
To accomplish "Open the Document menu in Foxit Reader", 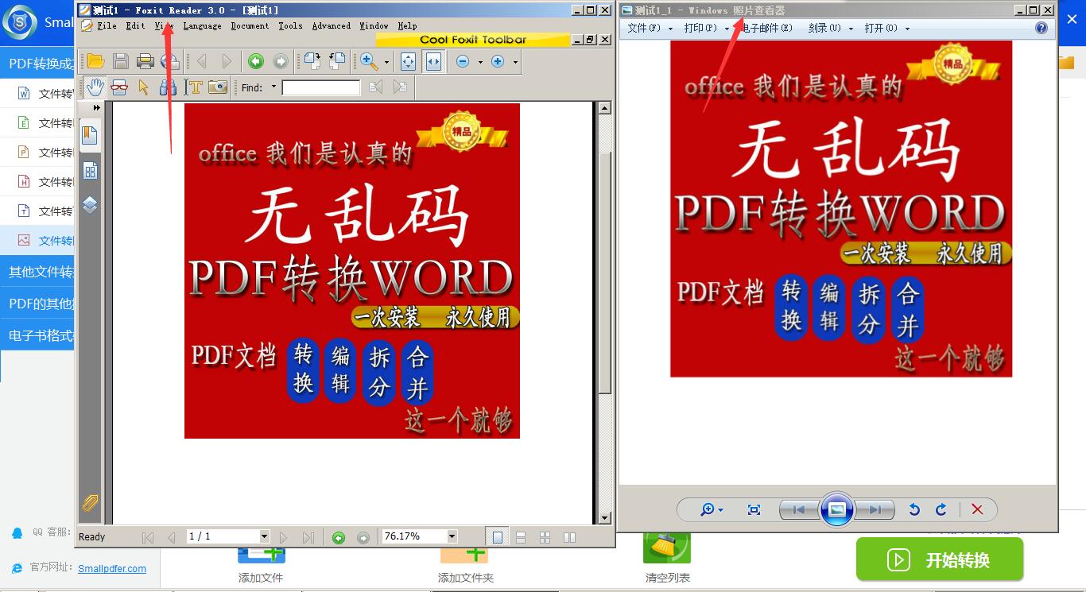I will click(x=250, y=25).
